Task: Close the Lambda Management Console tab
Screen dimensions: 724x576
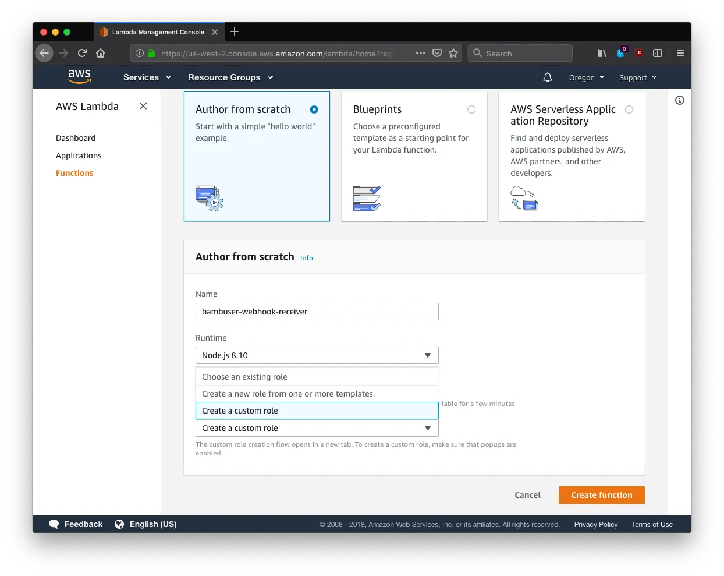Action: point(215,32)
